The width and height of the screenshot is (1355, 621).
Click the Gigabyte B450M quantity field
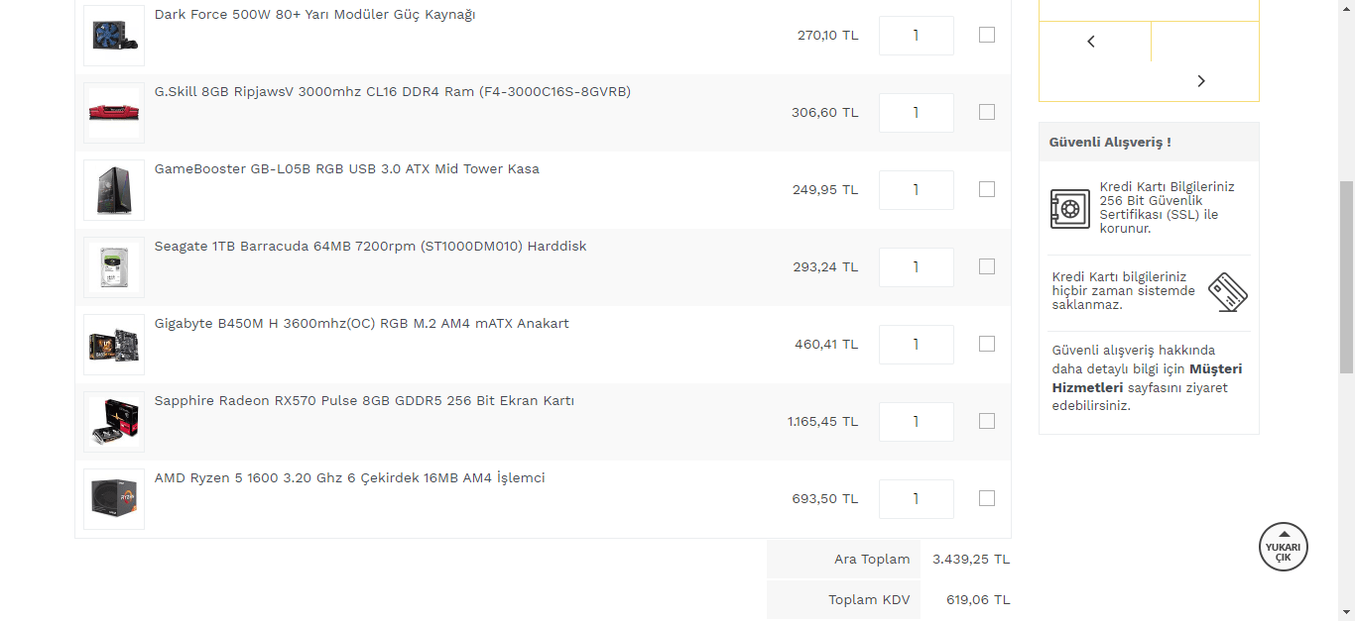pos(916,345)
